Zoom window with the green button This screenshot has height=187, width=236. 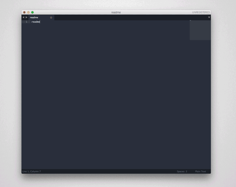pyautogui.click(x=32, y=12)
